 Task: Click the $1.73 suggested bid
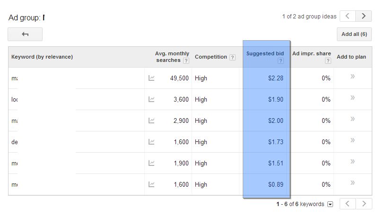tap(275, 142)
